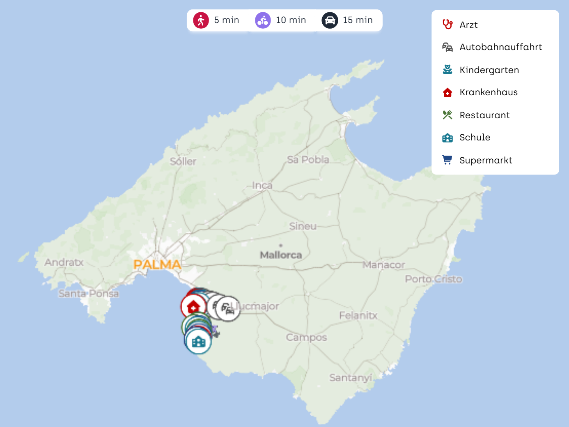569x427 pixels.
Task: Select the Supermarkt shopping cart icon
Action: pyautogui.click(x=447, y=160)
